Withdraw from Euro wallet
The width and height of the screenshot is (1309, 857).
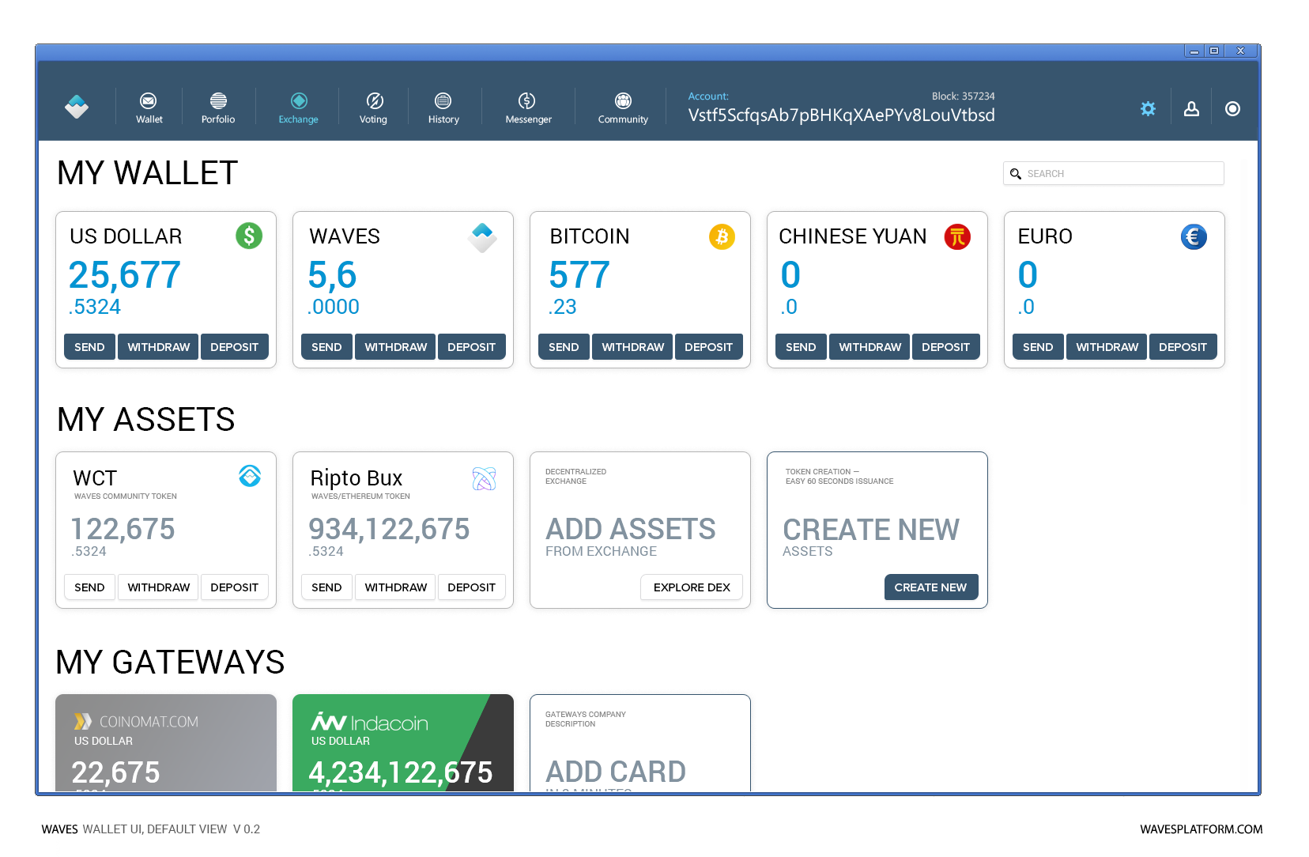(x=1107, y=347)
